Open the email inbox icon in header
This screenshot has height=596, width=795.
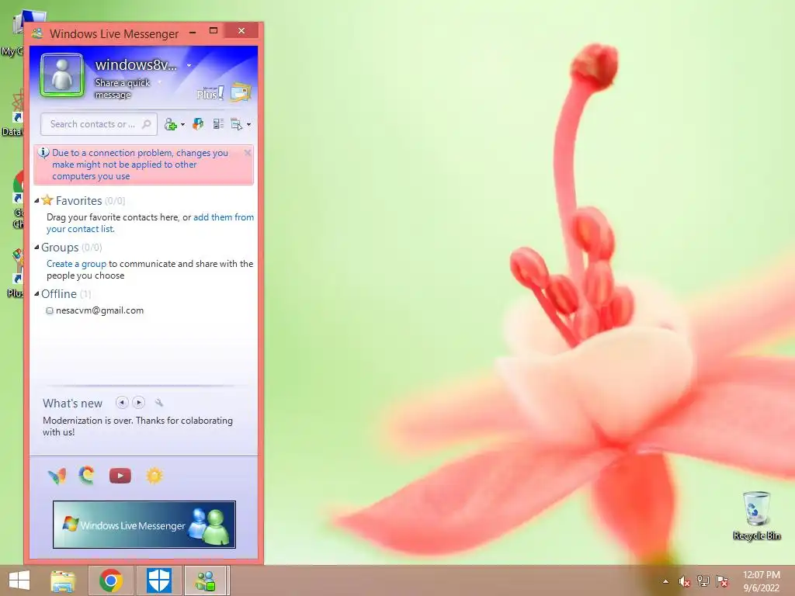[x=241, y=93]
